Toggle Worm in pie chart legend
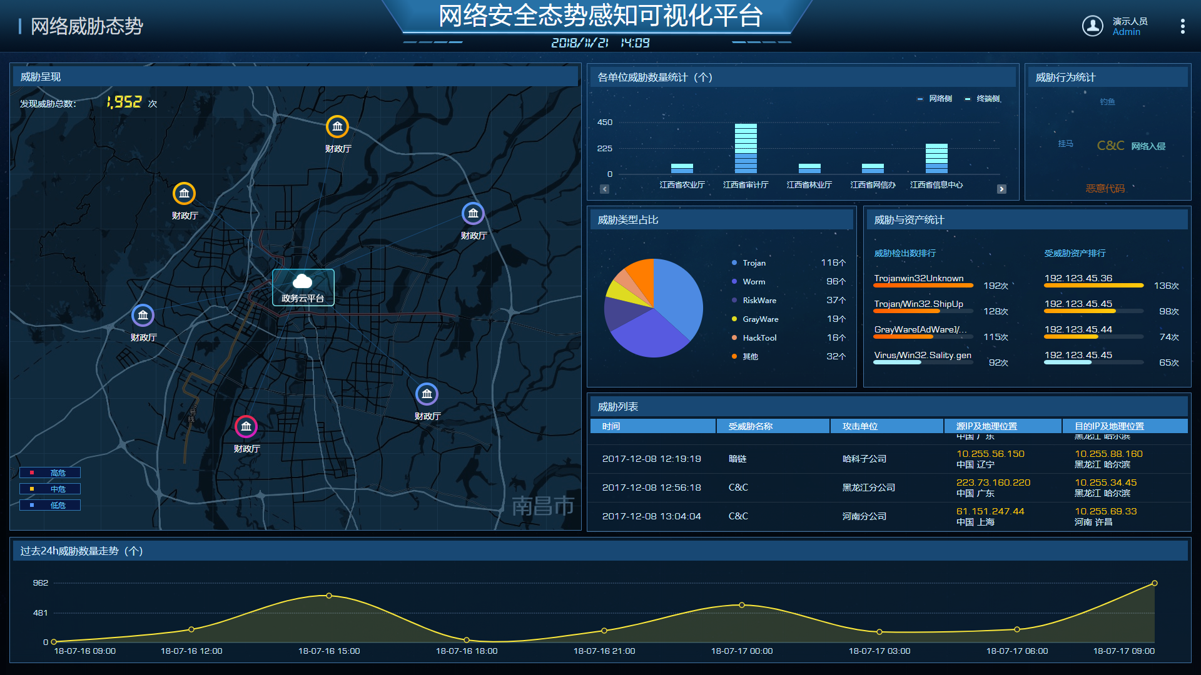Viewport: 1201px width, 675px height. click(749, 282)
